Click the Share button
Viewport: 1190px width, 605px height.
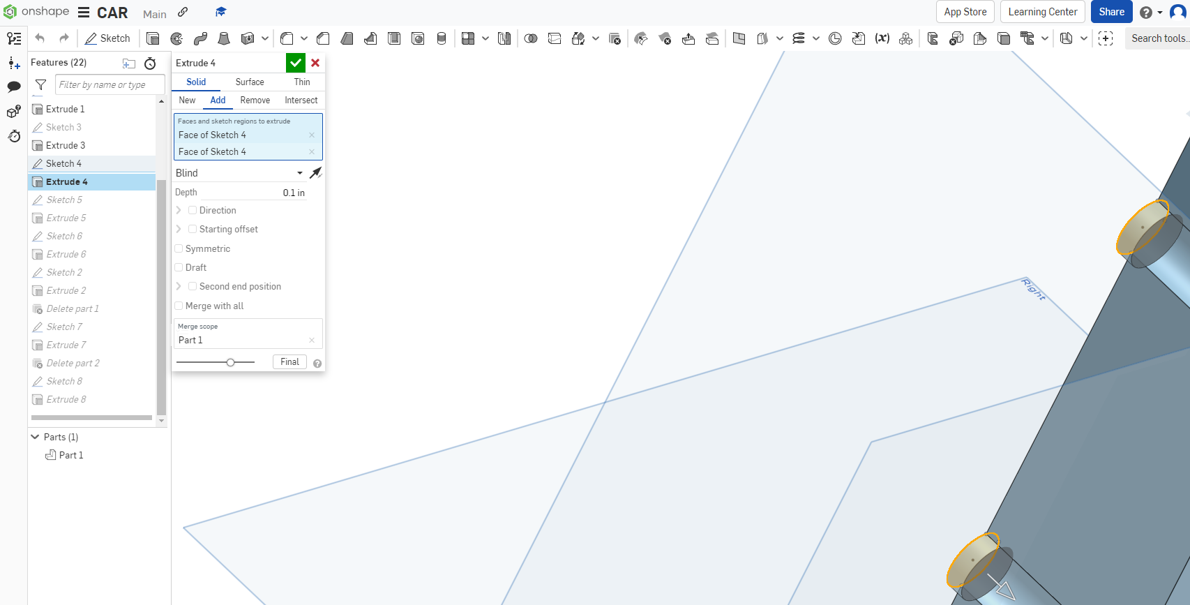click(x=1111, y=12)
